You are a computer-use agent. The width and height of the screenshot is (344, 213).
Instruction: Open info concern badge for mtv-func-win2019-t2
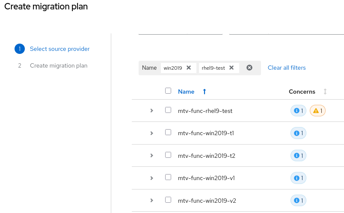coord(298,156)
